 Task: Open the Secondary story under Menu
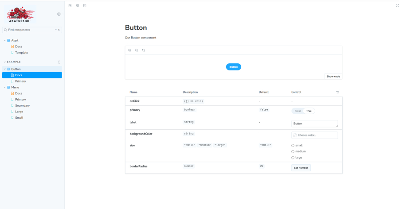tap(22, 105)
